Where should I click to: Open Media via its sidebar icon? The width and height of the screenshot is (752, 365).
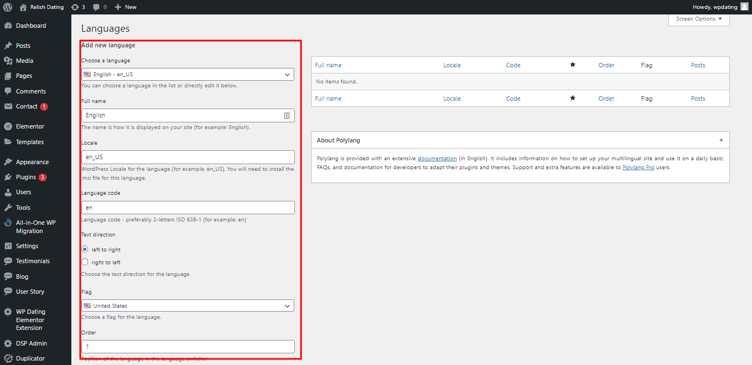(8, 61)
